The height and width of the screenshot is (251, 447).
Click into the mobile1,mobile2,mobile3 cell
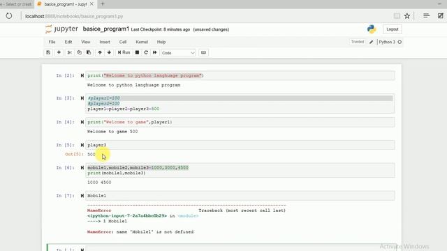[x=240, y=170]
